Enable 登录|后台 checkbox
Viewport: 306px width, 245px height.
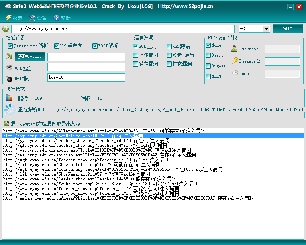coord(169,55)
